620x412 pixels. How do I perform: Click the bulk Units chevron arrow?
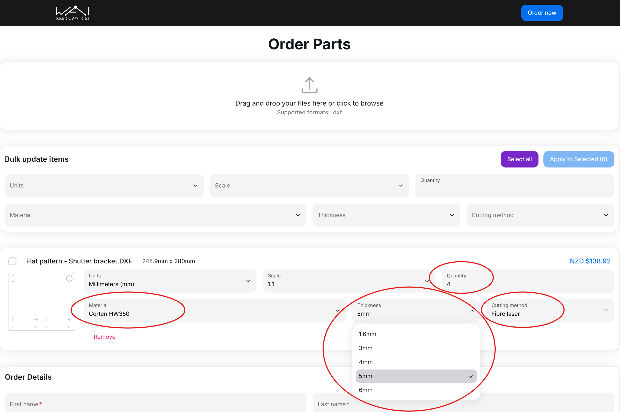click(x=195, y=186)
